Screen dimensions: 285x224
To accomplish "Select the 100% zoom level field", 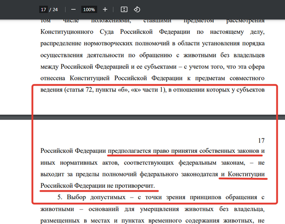I will (89, 9).
